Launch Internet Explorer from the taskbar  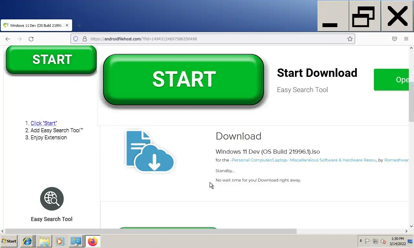pos(27,241)
